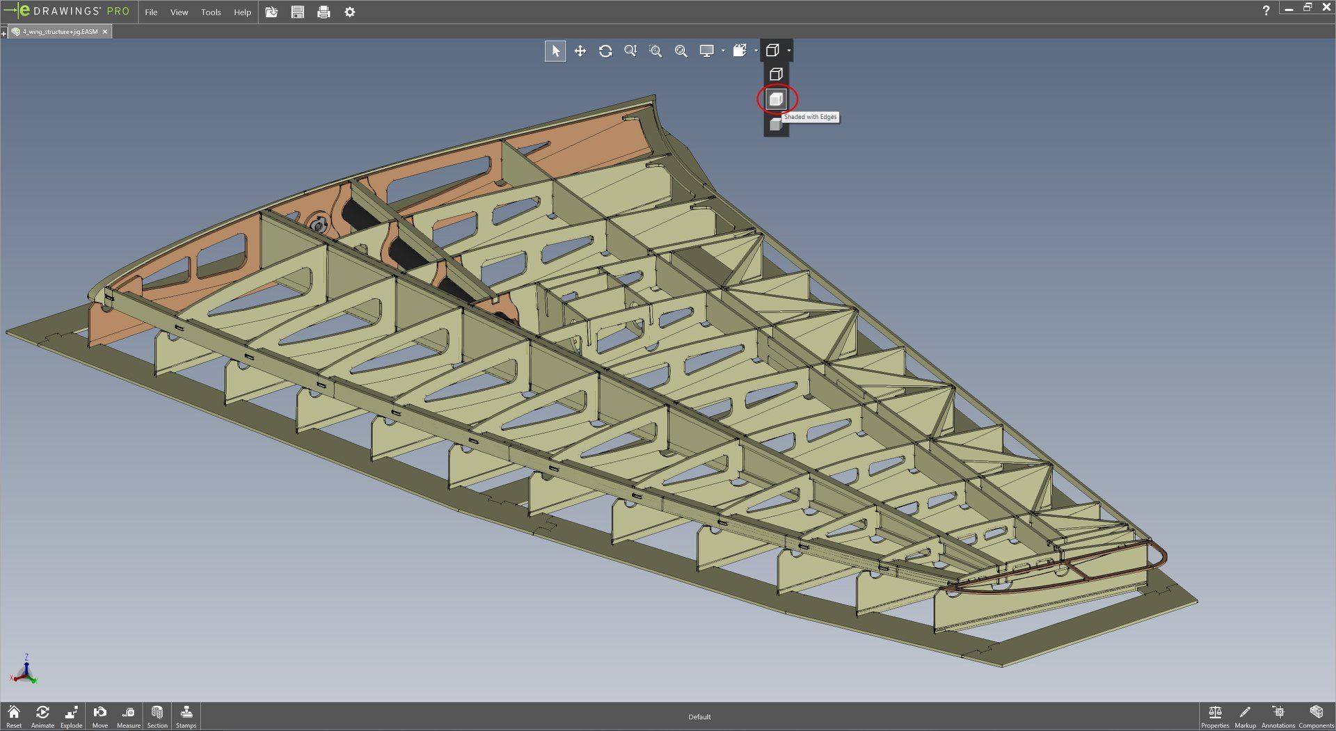Choose the Zoom to Area tool

(x=655, y=51)
